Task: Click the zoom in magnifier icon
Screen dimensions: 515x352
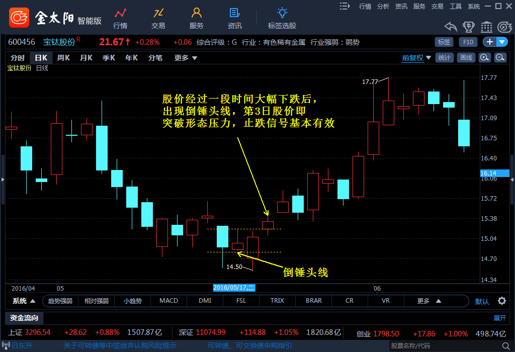Action: pyautogui.click(x=484, y=58)
